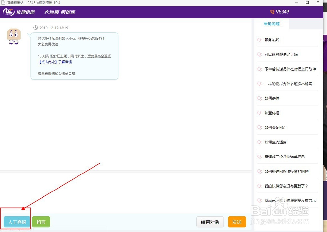
Task: Open FAQ 加盟优速
Action: 272,113
